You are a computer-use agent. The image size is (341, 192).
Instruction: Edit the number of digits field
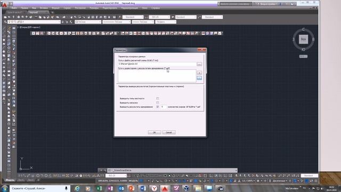(164, 107)
